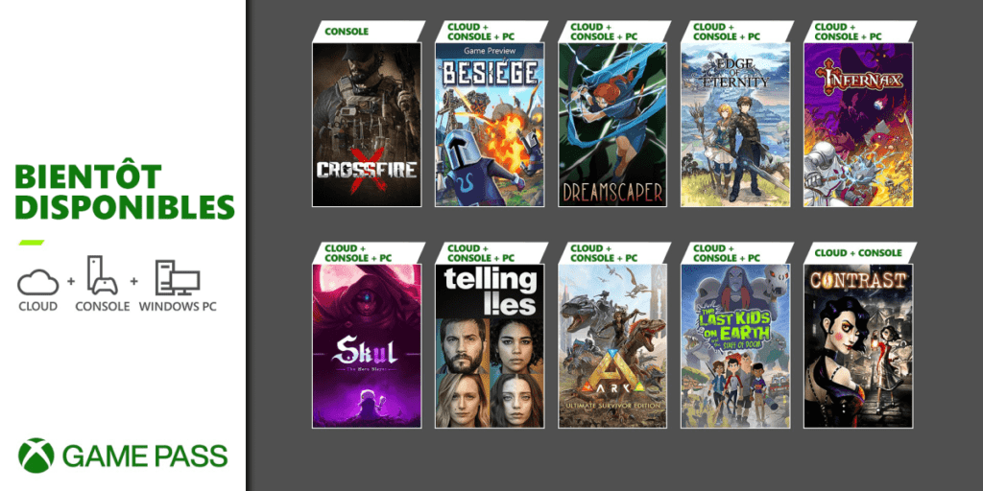Click the Telling Lies cover
The width and height of the screenshot is (983, 491).
coord(490,345)
